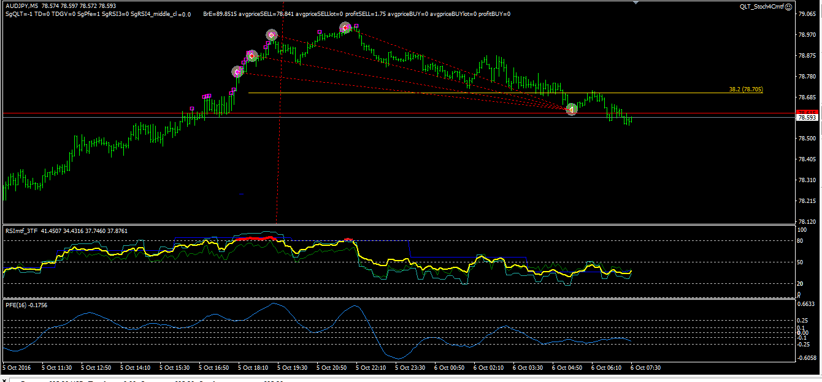Click the 5 Oct 16:50 time label
Image resolution: width=822 pixels, height=382 pixels.
213,368
